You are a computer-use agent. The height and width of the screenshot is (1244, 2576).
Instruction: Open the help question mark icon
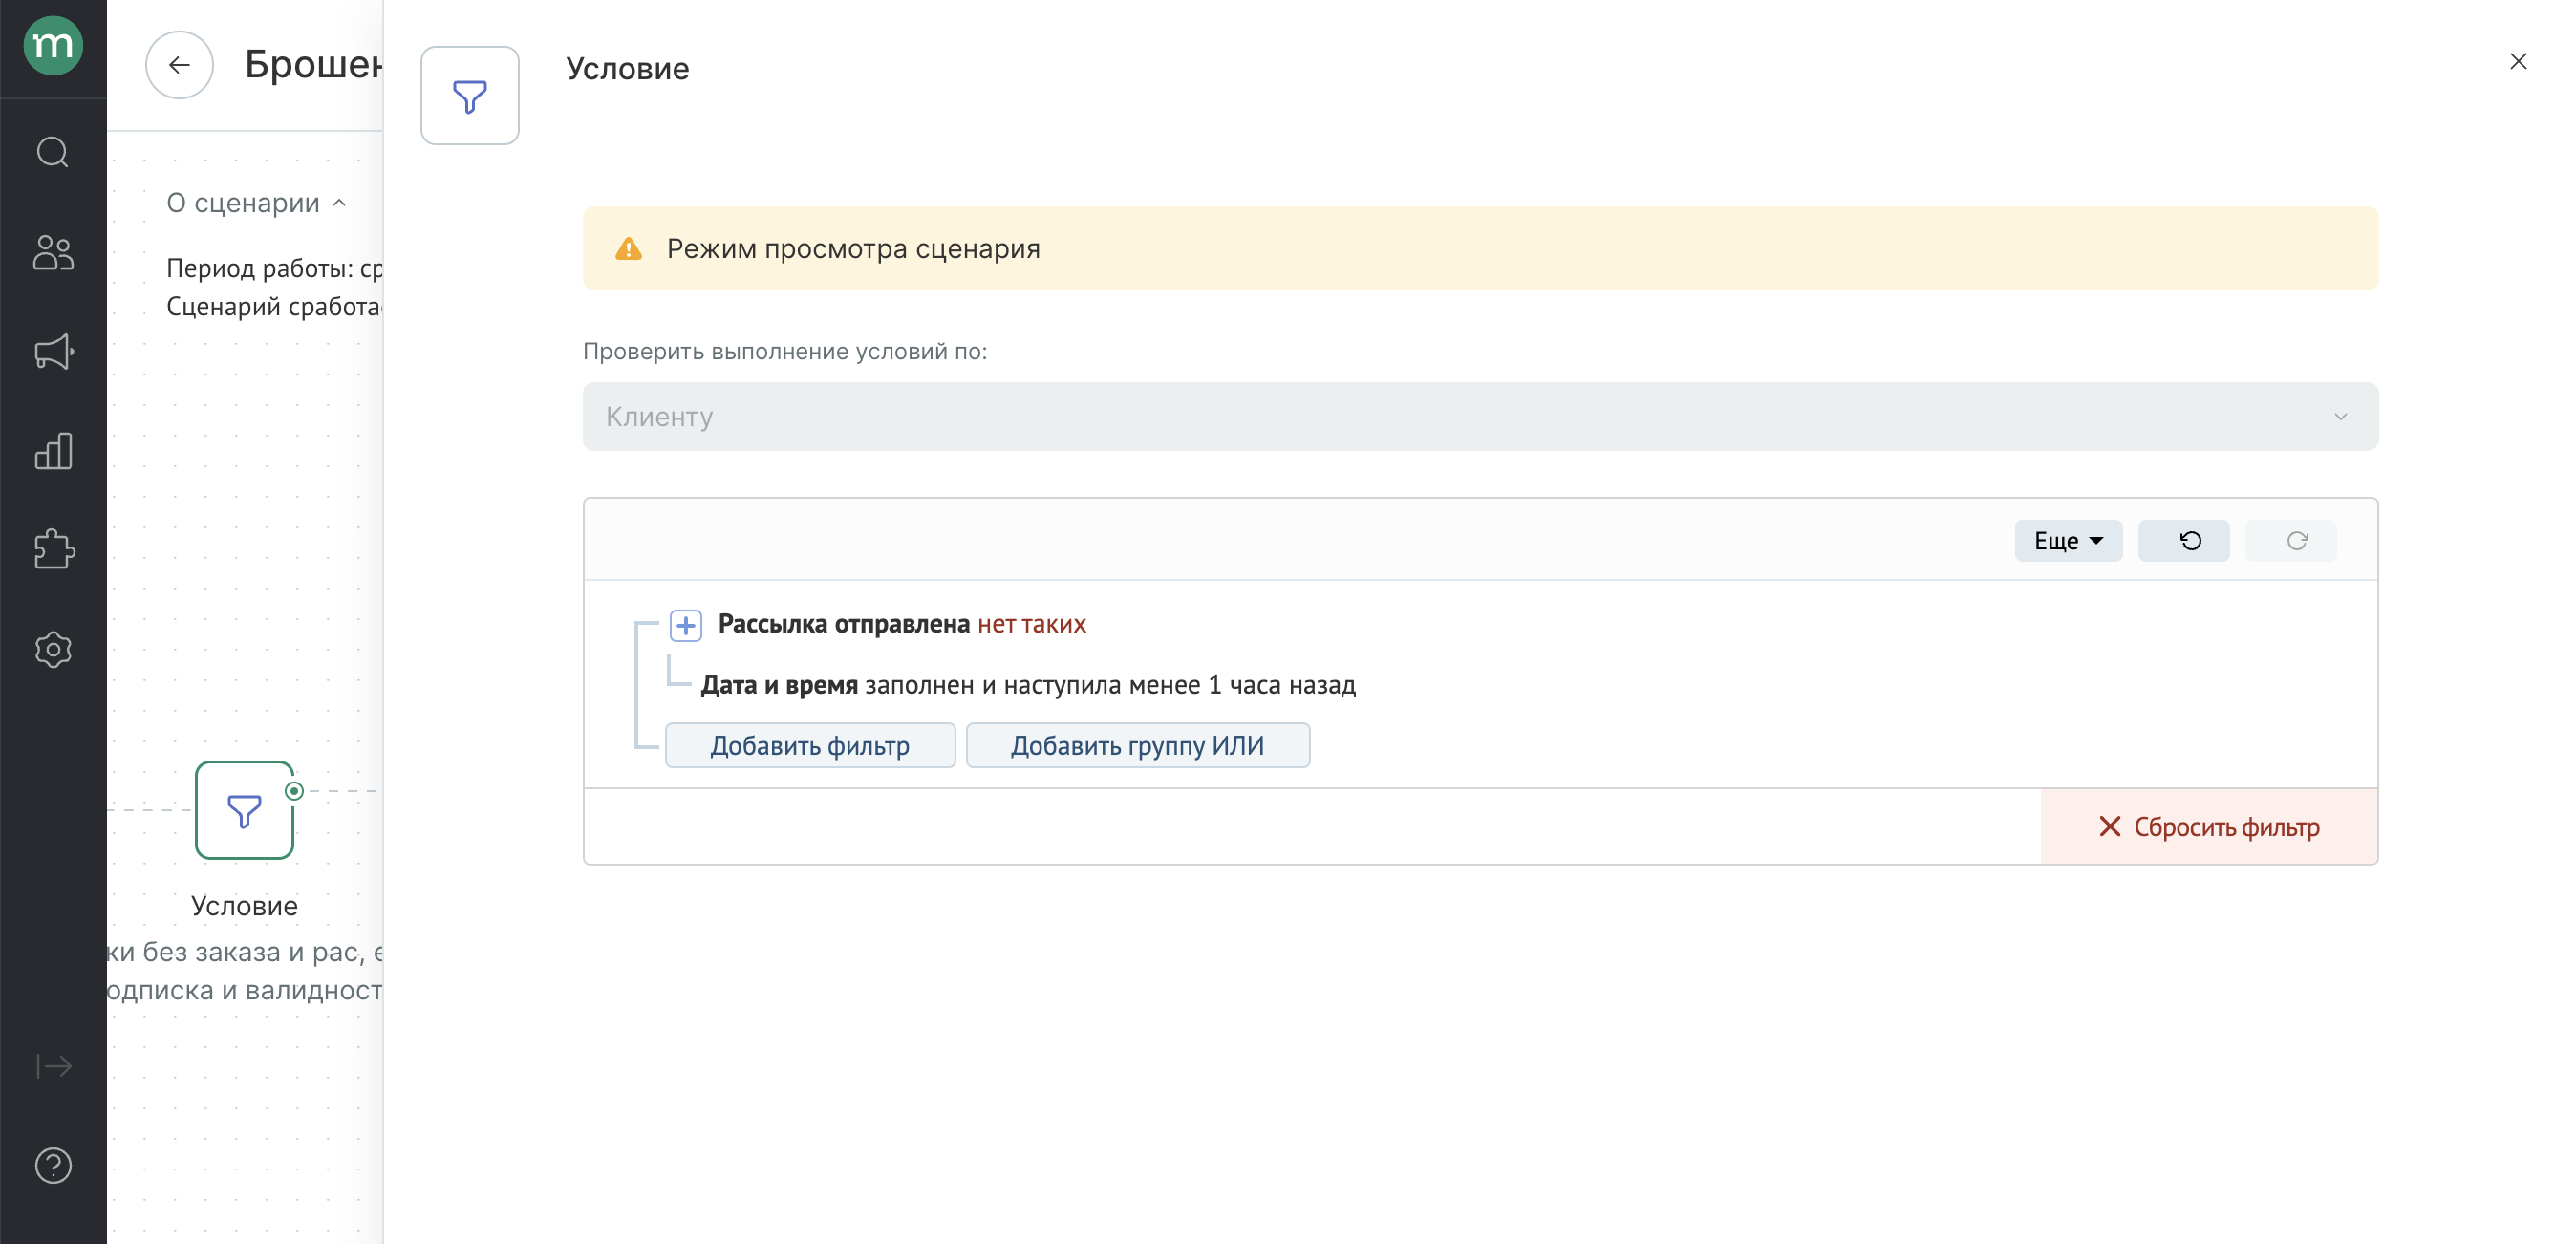tap(53, 1165)
